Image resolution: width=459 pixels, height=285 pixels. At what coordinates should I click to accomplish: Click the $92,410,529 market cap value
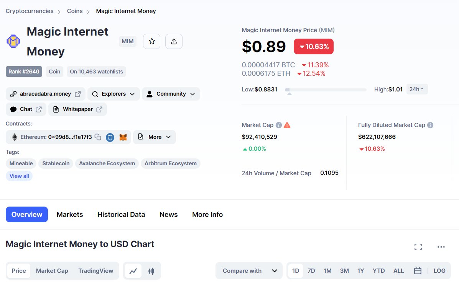click(x=259, y=137)
